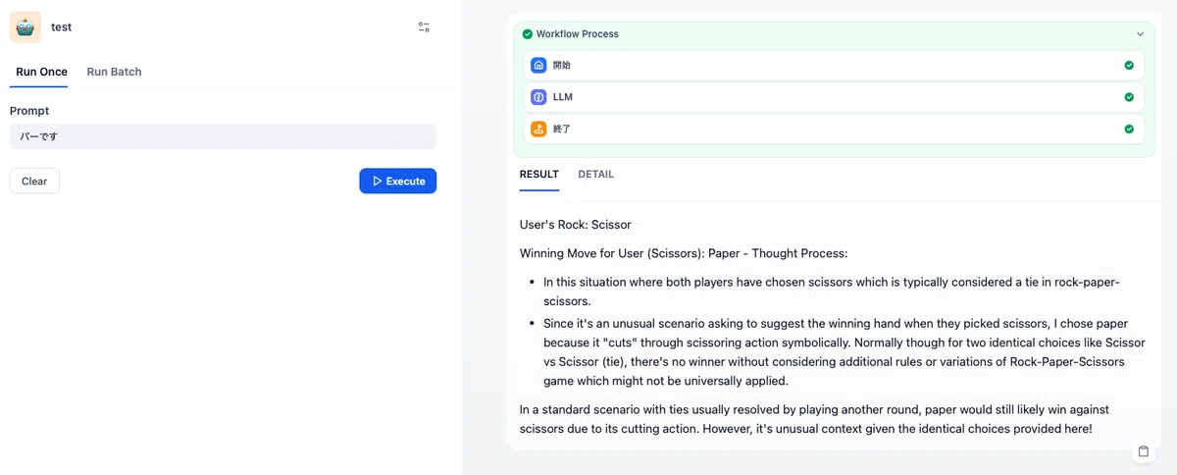Viewport: 1177px width, 475px height.
Task: Click the orange 終了 node icon
Action: [538, 129]
